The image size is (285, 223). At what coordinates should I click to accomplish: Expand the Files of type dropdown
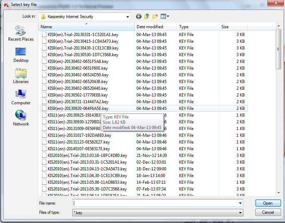240,212
